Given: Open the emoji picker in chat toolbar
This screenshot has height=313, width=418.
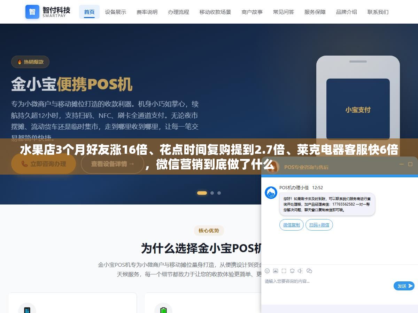Looking at the screenshot, I should (x=267, y=271).
